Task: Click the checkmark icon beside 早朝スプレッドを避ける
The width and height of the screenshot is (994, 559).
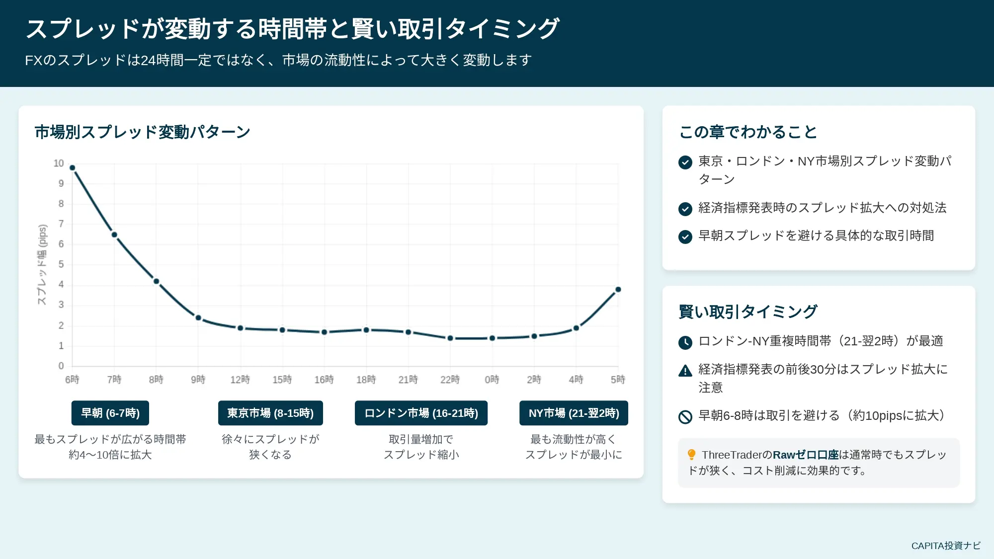Action: pos(685,237)
